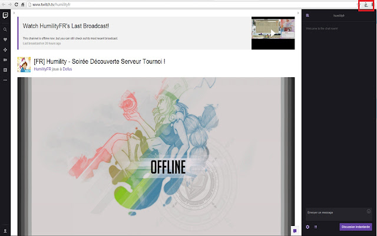Open the user profile icon at sidebar bottom
The height and width of the screenshot is (236, 377).
point(5,231)
